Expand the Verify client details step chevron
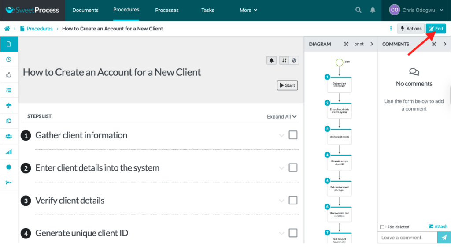The width and height of the screenshot is (451, 249). (281, 201)
